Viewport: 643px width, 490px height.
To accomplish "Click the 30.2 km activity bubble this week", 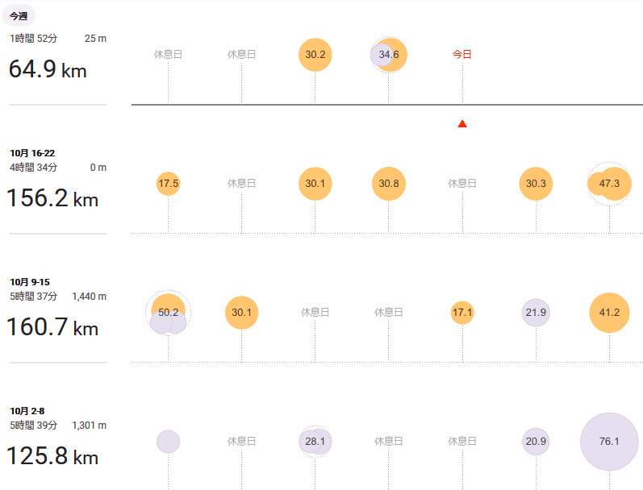I will click(x=315, y=55).
